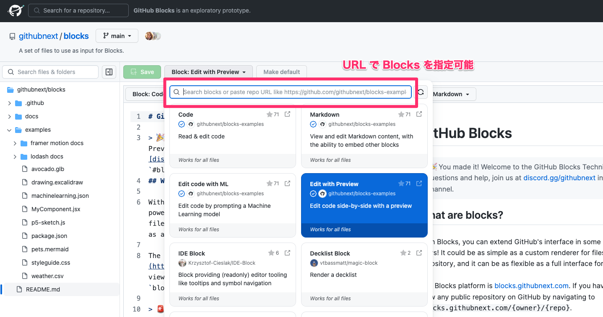
Task: Click the verified badge on the Code block
Action: click(x=181, y=124)
